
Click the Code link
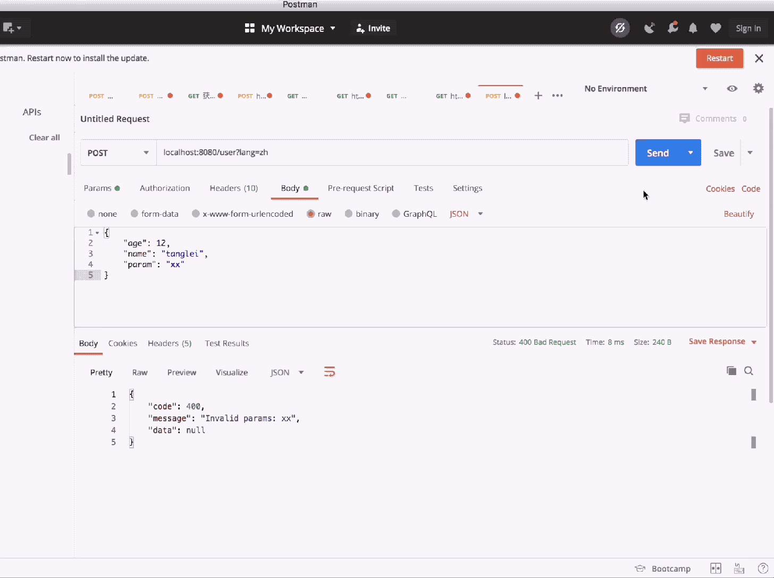(751, 189)
